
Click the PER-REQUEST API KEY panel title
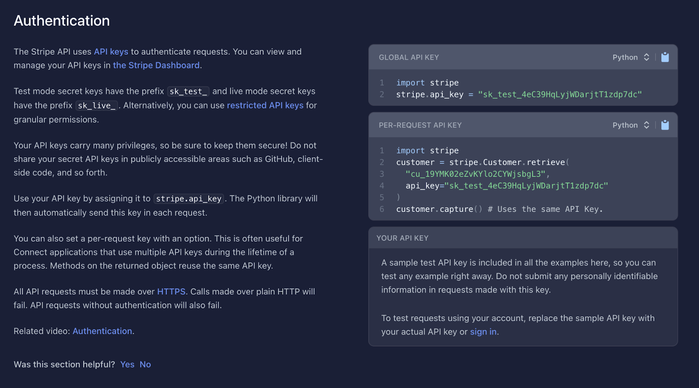click(x=420, y=125)
